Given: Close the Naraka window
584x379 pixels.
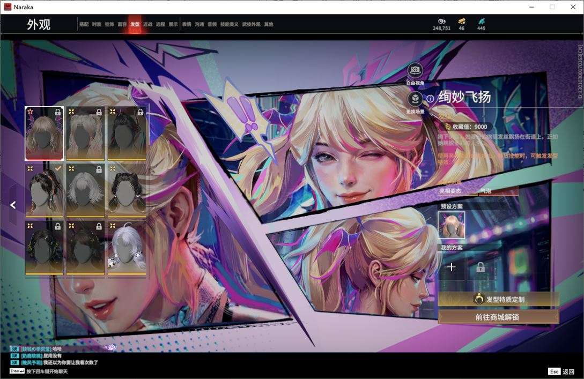Looking at the screenshot, I should [573, 7].
